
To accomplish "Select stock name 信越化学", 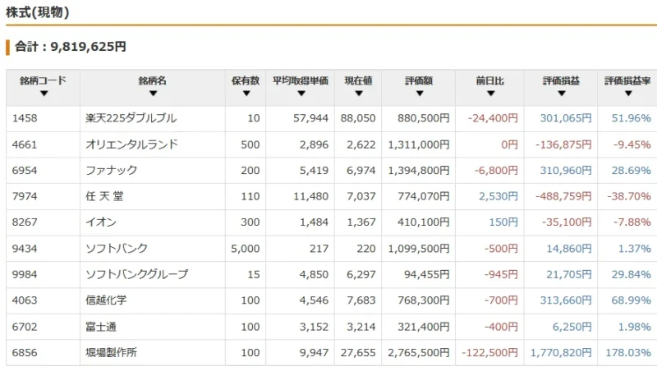I will [106, 300].
